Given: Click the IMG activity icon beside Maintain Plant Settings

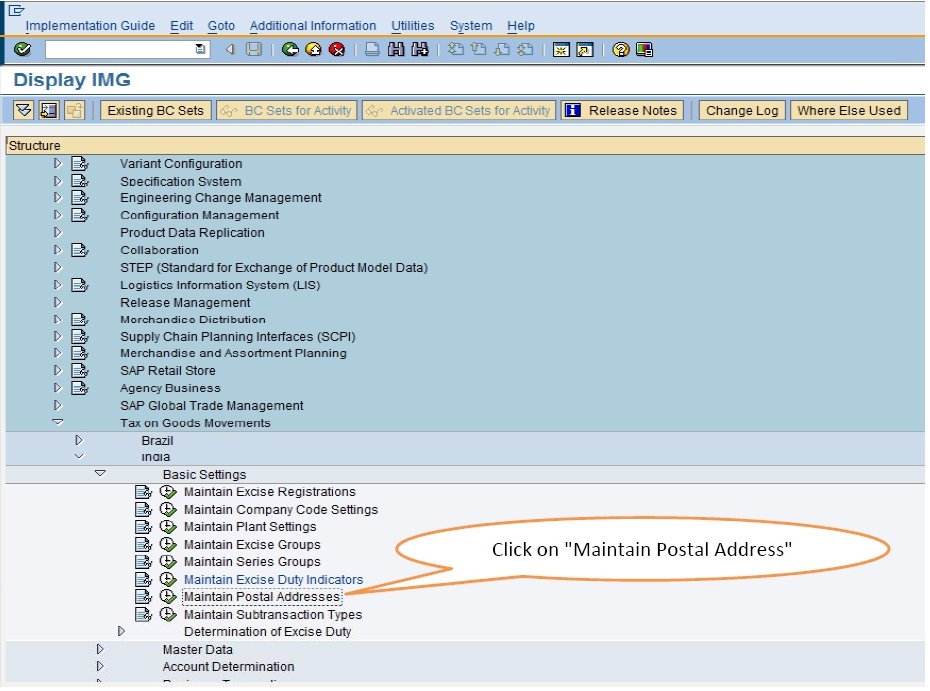Looking at the screenshot, I should pos(168,527).
